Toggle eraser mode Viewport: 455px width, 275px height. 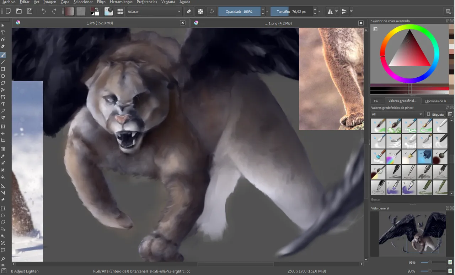(x=189, y=11)
